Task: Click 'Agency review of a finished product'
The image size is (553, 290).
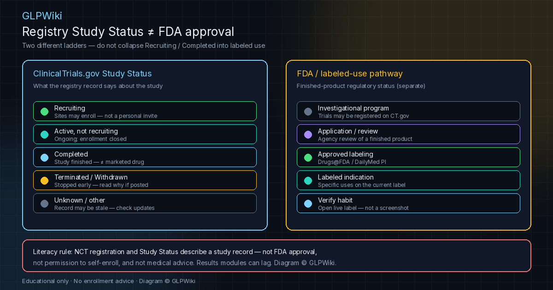Action: 365,139
